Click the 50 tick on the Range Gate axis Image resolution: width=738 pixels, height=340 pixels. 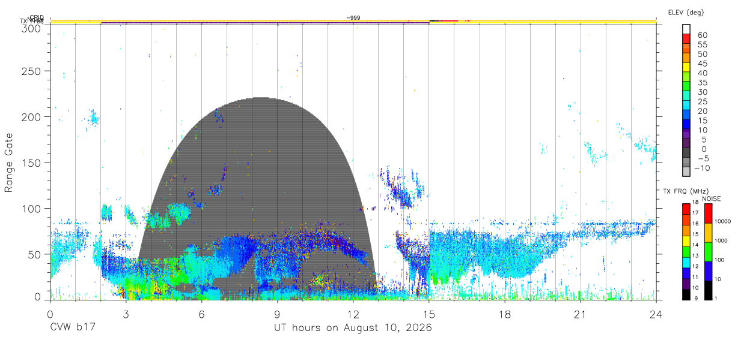[35, 254]
